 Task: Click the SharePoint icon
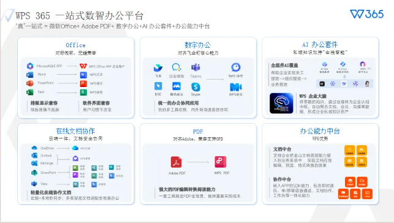click(x=34, y=173)
